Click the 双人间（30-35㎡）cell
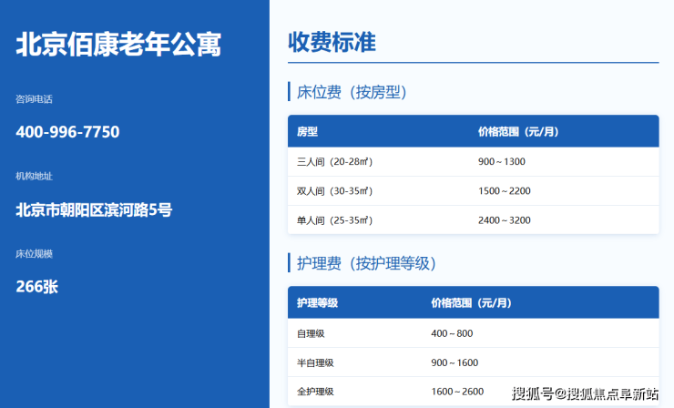Screen dimensions: 674x408 tap(334, 191)
